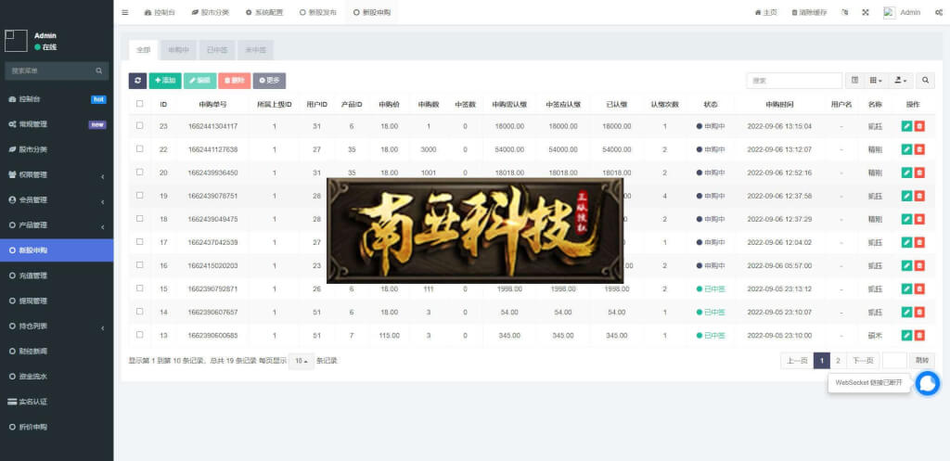Delete the record with ID 19
This screenshot has height=461, width=950.
coord(919,196)
